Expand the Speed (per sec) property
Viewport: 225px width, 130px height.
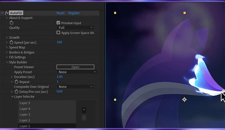(7, 42)
